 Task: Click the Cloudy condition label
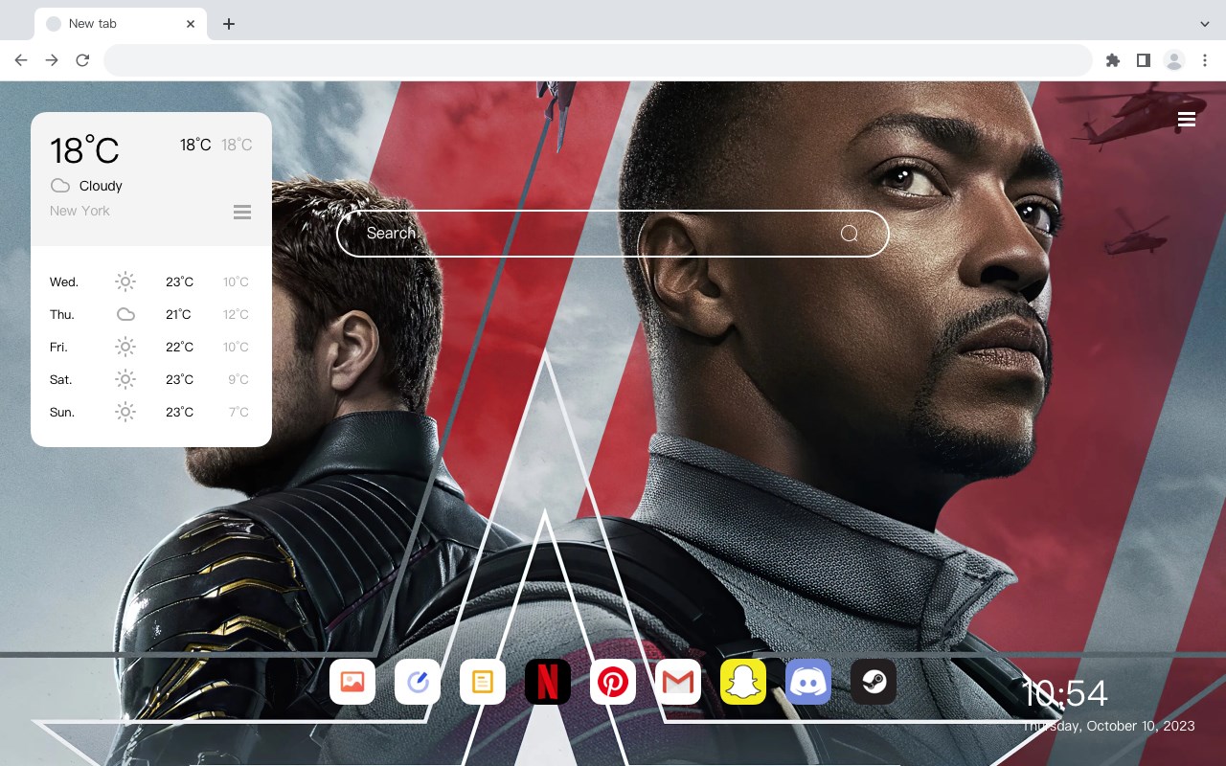coord(101,186)
